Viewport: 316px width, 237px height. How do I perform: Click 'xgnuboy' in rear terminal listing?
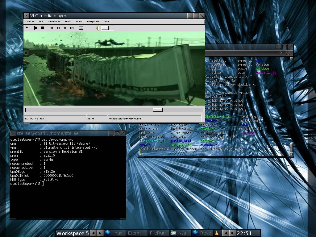tap(262, 69)
